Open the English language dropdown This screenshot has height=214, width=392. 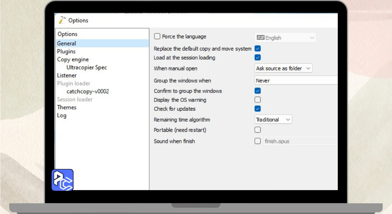(x=285, y=38)
